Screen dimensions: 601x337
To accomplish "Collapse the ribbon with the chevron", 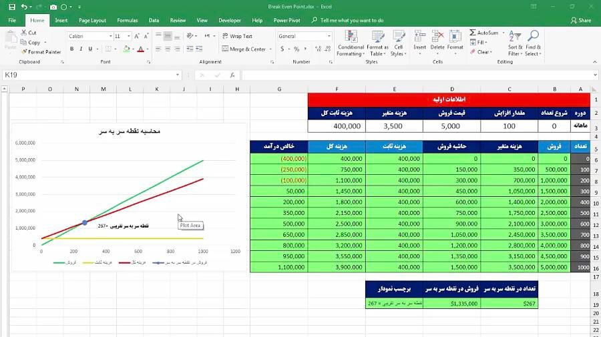I will pos(594,62).
